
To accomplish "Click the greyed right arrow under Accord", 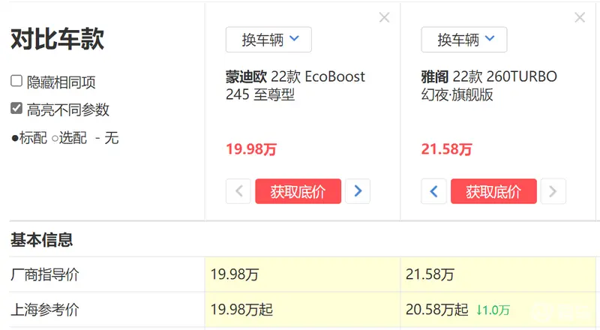I will [x=553, y=191].
